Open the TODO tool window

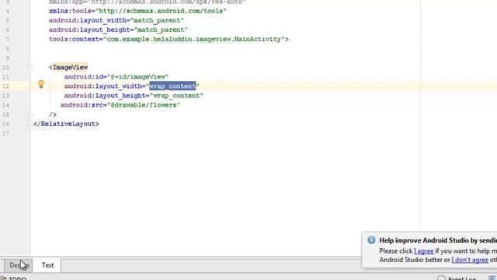click(x=14, y=278)
